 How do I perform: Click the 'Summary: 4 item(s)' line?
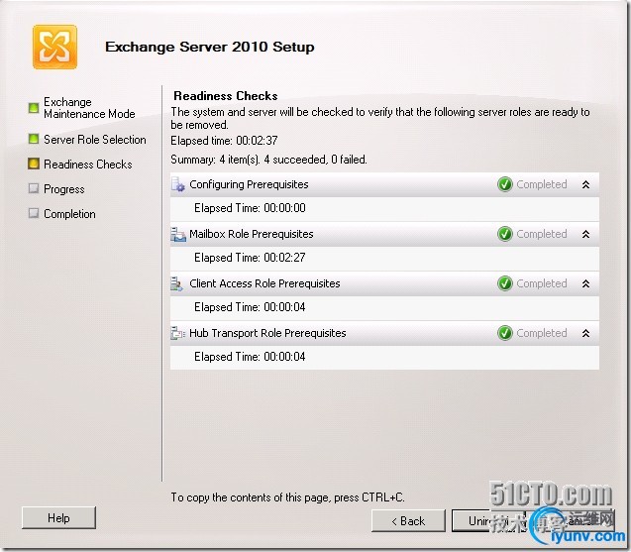(x=268, y=160)
